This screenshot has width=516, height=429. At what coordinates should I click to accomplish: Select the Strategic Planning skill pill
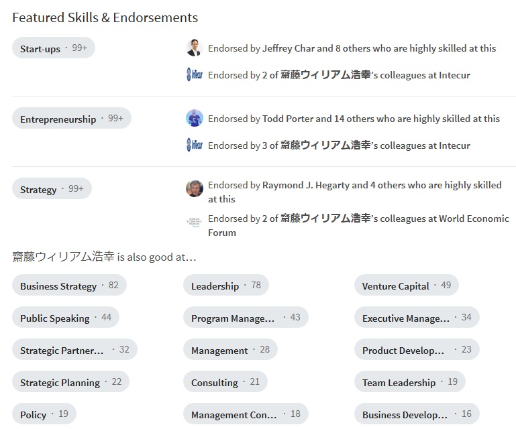[x=70, y=382]
